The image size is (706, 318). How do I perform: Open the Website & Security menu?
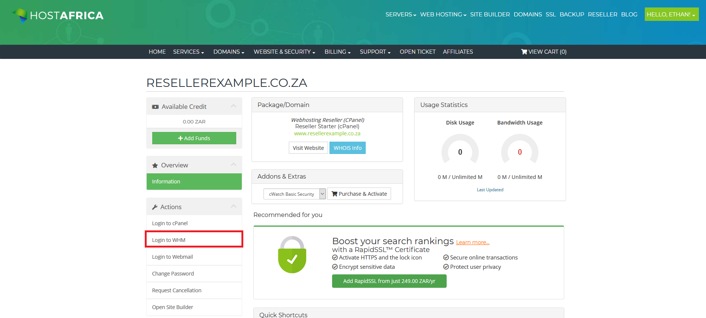click(284, 52)
